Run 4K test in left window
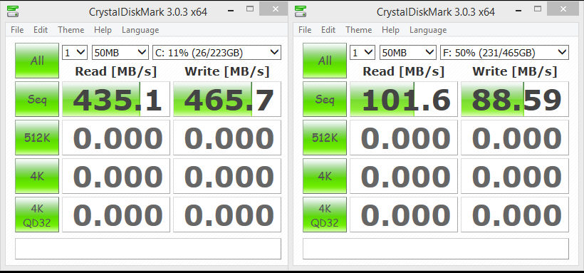The image size is (584, 273). pyautogui.click(x=37, y=176)
